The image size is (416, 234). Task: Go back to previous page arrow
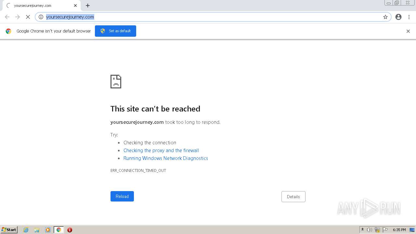coord(7,17)
